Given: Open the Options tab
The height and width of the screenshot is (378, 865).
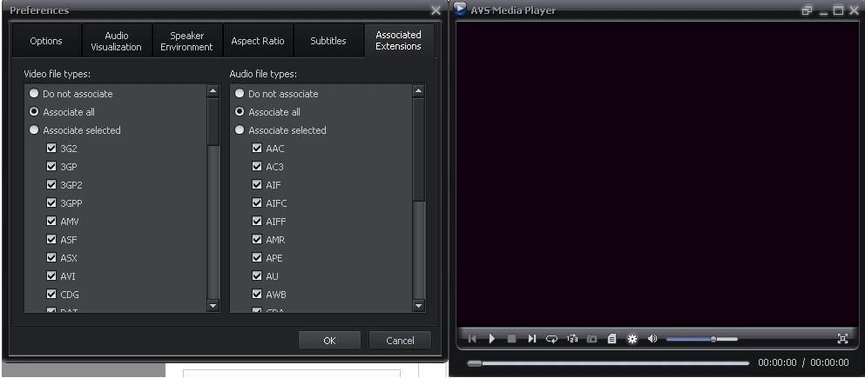Looking at the screenshot, I should click(x=46, y=41).
